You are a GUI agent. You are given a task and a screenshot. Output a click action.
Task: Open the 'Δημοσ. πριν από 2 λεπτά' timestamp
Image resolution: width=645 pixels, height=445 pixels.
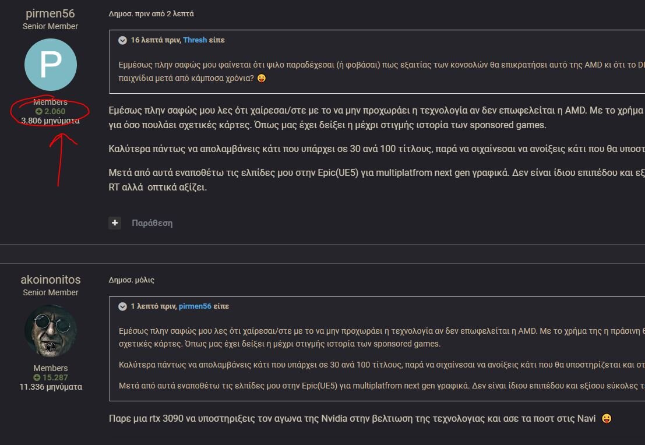click(151, 13)
